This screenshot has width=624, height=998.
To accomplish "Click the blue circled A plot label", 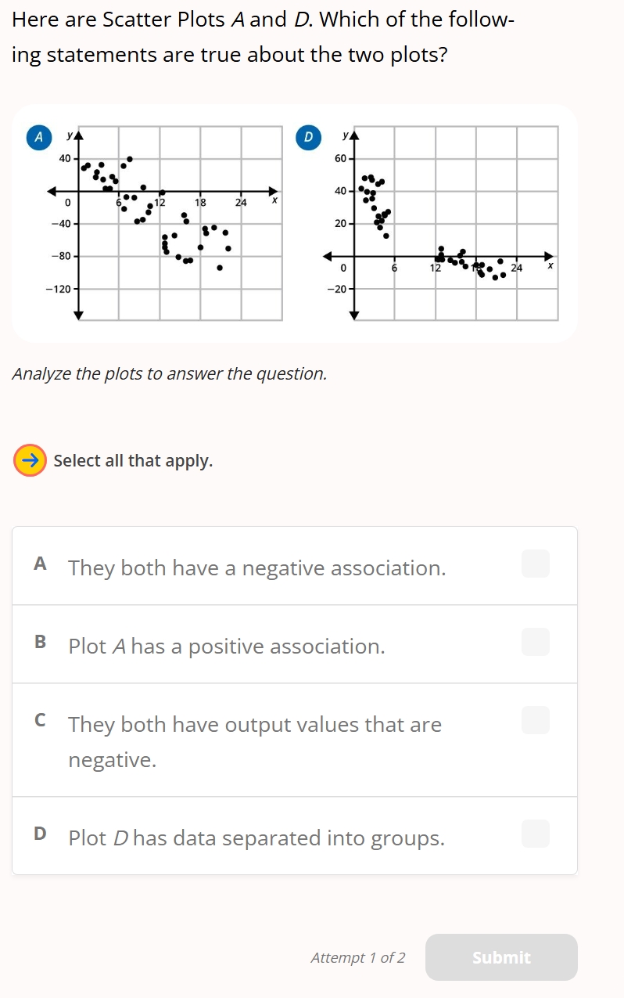I will [38, 138].
